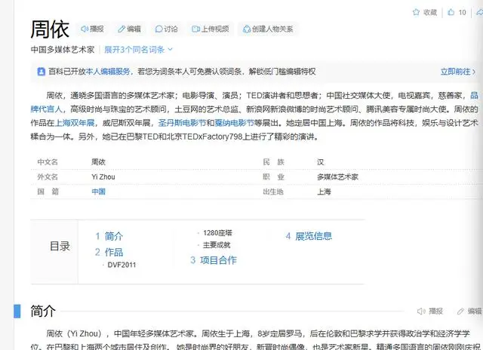
Task: Open the 上海双年展 hyperlink
Action: tap(75, 122)
